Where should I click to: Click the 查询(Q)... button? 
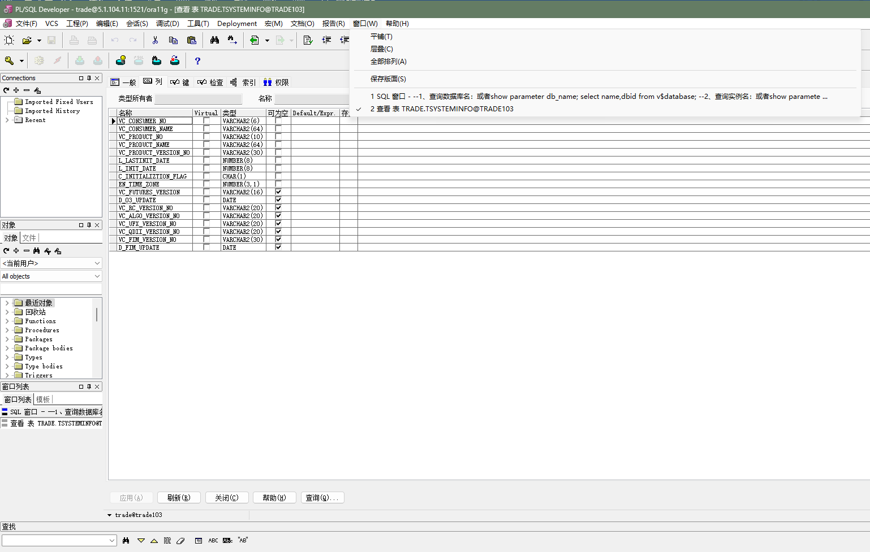click(322, 498)
